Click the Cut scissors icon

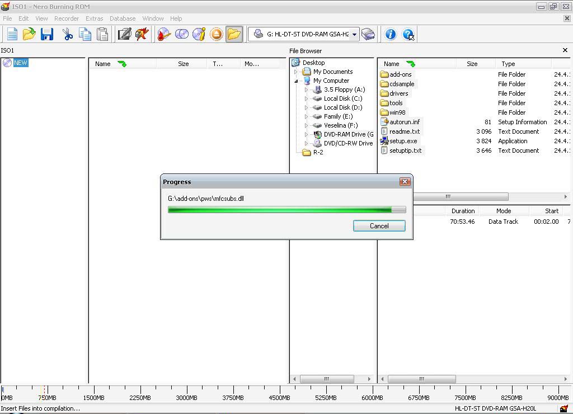point(68,34)
